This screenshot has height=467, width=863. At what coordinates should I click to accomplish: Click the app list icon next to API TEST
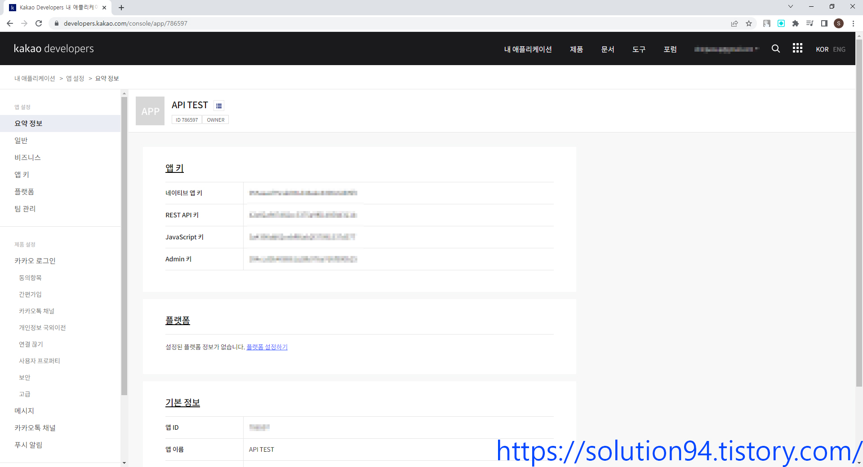tap(219, 106)
